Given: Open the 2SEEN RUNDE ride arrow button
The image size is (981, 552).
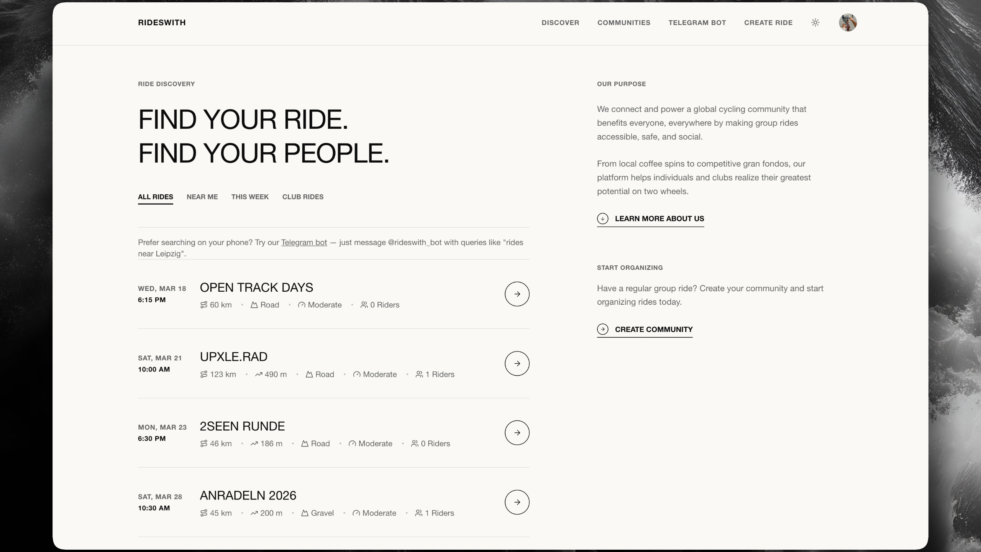Looking at the screenshot, I should click(517, 433).
